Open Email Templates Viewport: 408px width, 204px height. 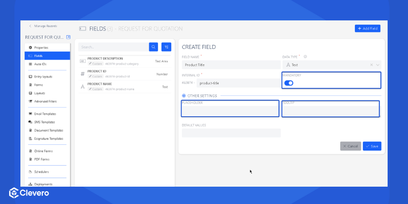(x=47, y=114)
